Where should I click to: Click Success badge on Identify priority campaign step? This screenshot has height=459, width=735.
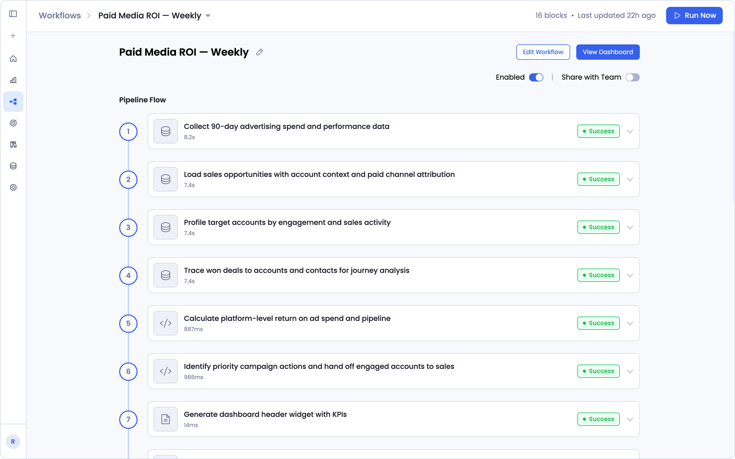598,371
